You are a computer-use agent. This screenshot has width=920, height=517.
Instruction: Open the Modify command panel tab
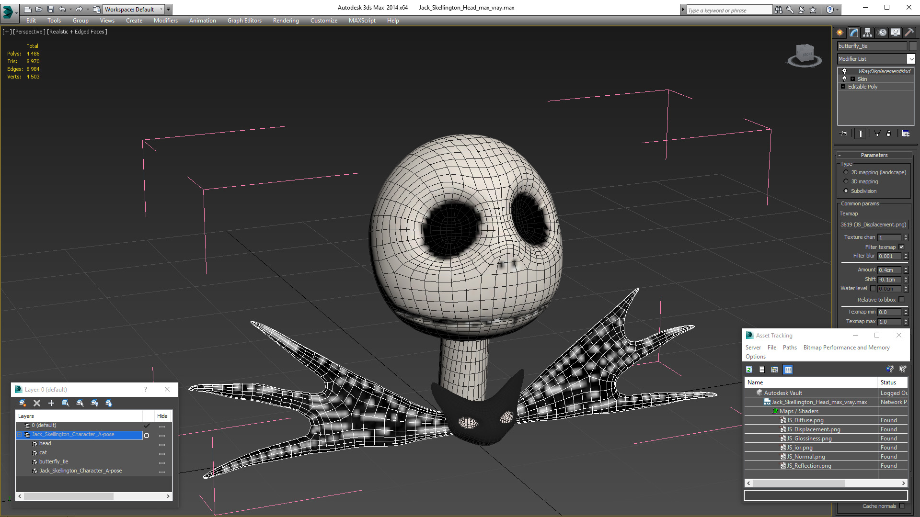point(854,33)
